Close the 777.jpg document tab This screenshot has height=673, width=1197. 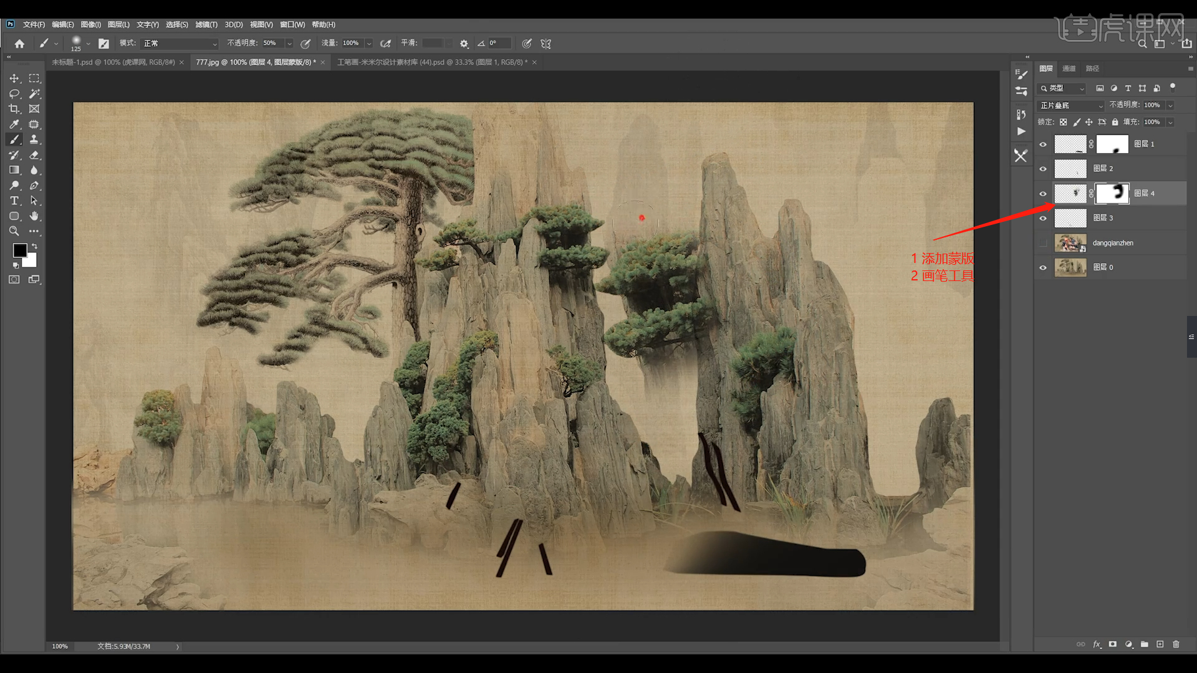point(323,62)
